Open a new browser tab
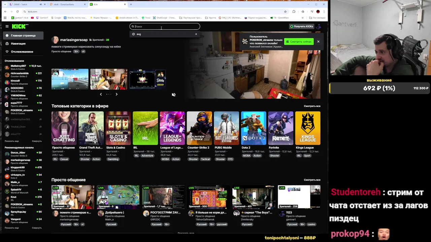431x242 pixels. click(131, 4)
